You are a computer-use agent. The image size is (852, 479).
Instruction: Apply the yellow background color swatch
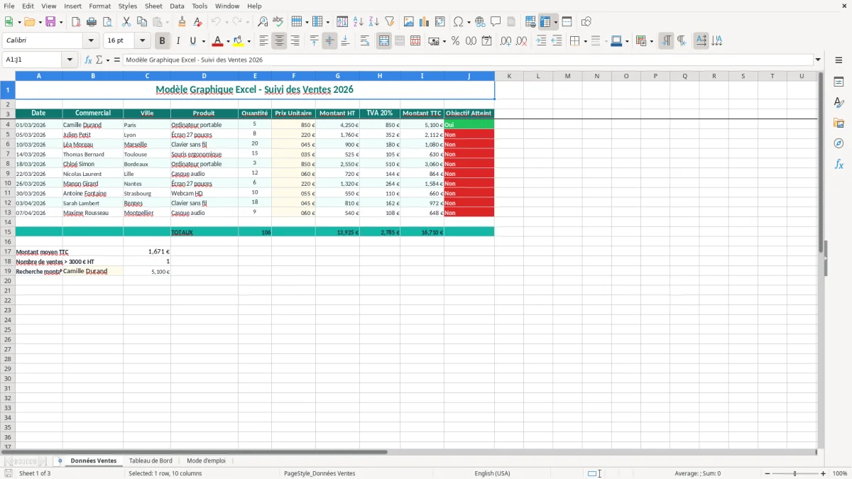tap(238, 41)
